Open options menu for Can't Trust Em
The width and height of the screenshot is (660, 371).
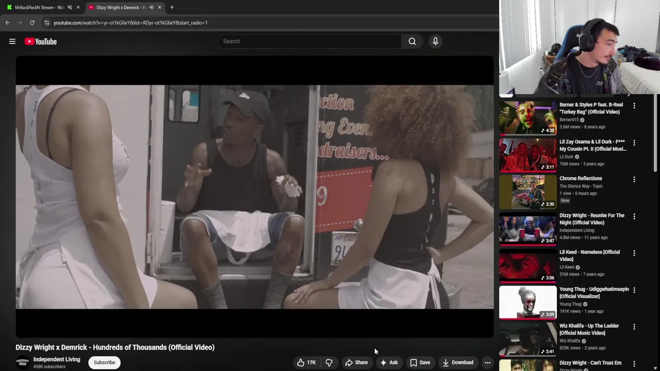pos(634,364)
